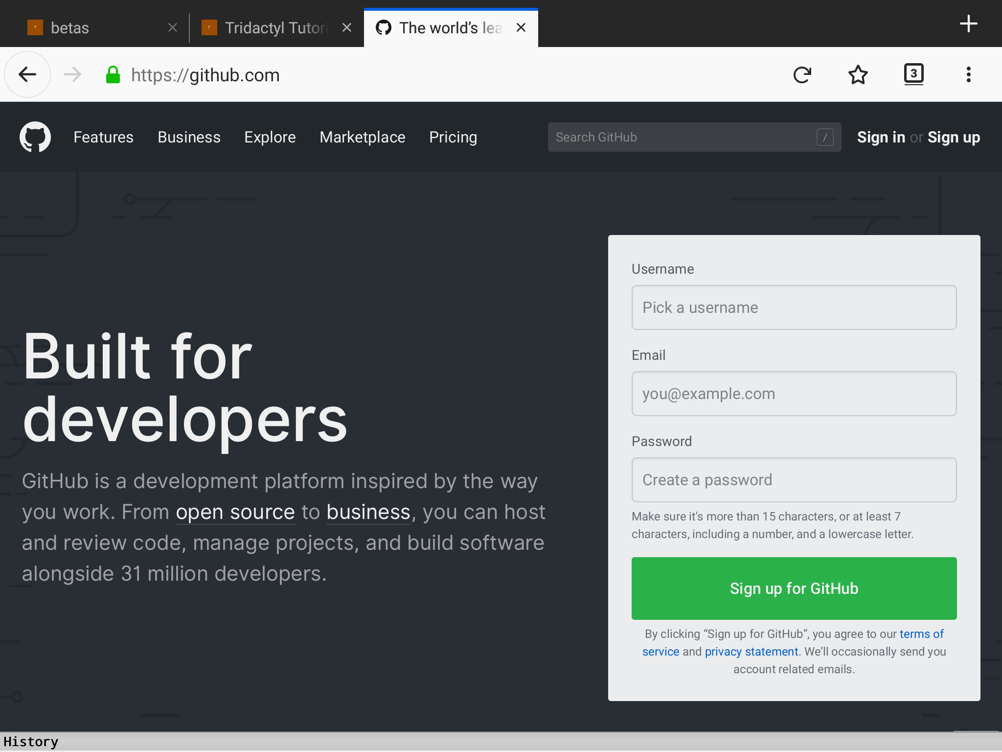Open the Explore nav link
Image resolution: width=1002 pixels, height=752 pixels.
coord(270,137)
